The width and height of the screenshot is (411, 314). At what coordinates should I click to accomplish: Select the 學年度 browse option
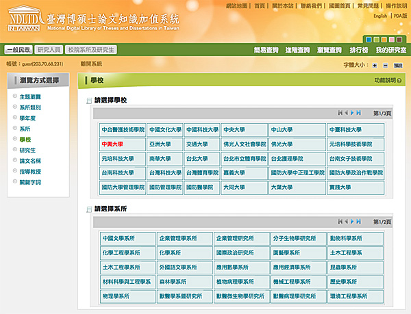(27, 118)
